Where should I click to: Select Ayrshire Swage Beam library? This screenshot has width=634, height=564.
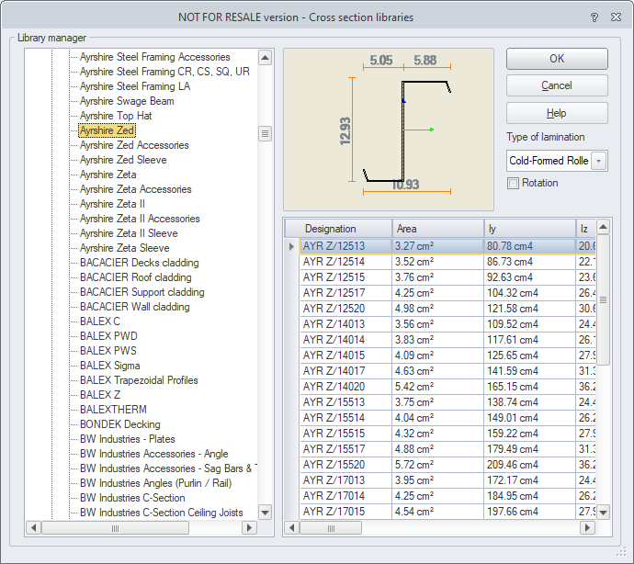[x=127, y=101]
